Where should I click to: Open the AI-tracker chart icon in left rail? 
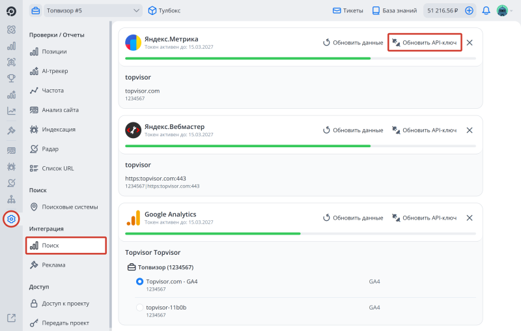click(x=11, y=94)
